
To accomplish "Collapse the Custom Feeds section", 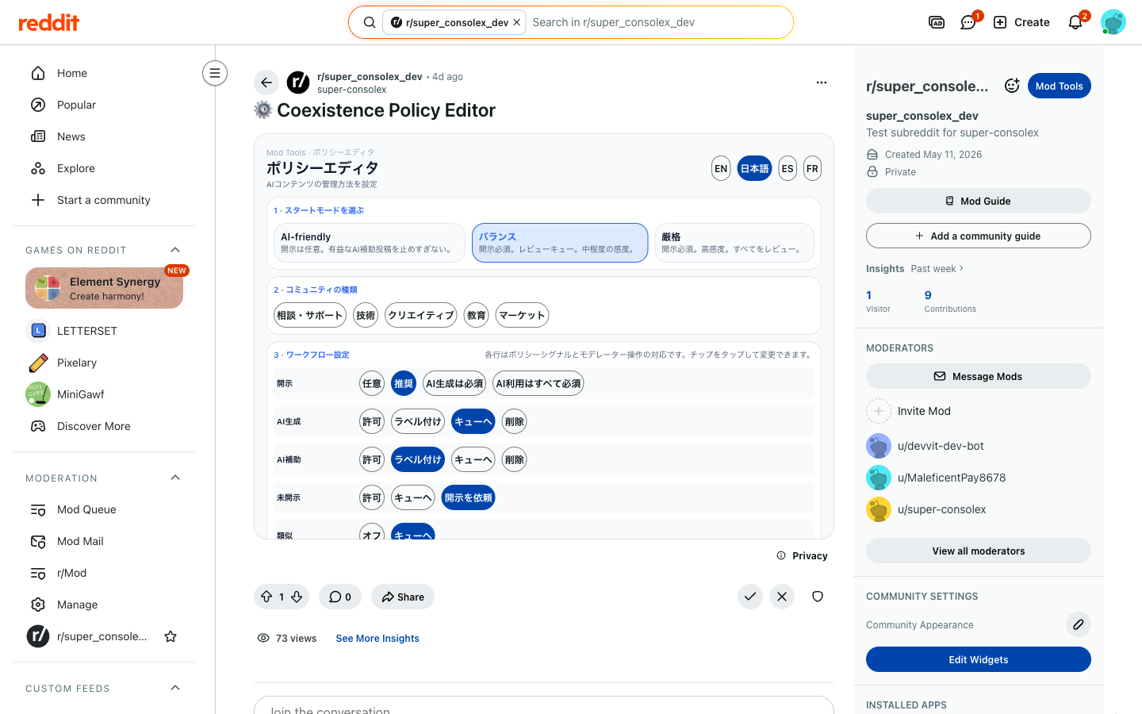I will 175,688.
